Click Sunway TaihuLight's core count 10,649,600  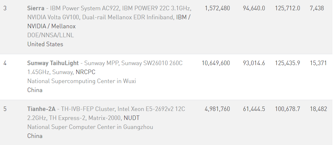point(216,63)
